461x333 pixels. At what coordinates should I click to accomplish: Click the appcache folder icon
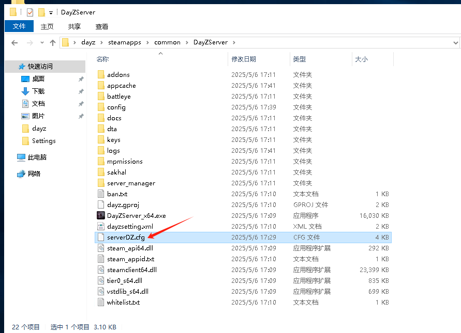(101, 85)
